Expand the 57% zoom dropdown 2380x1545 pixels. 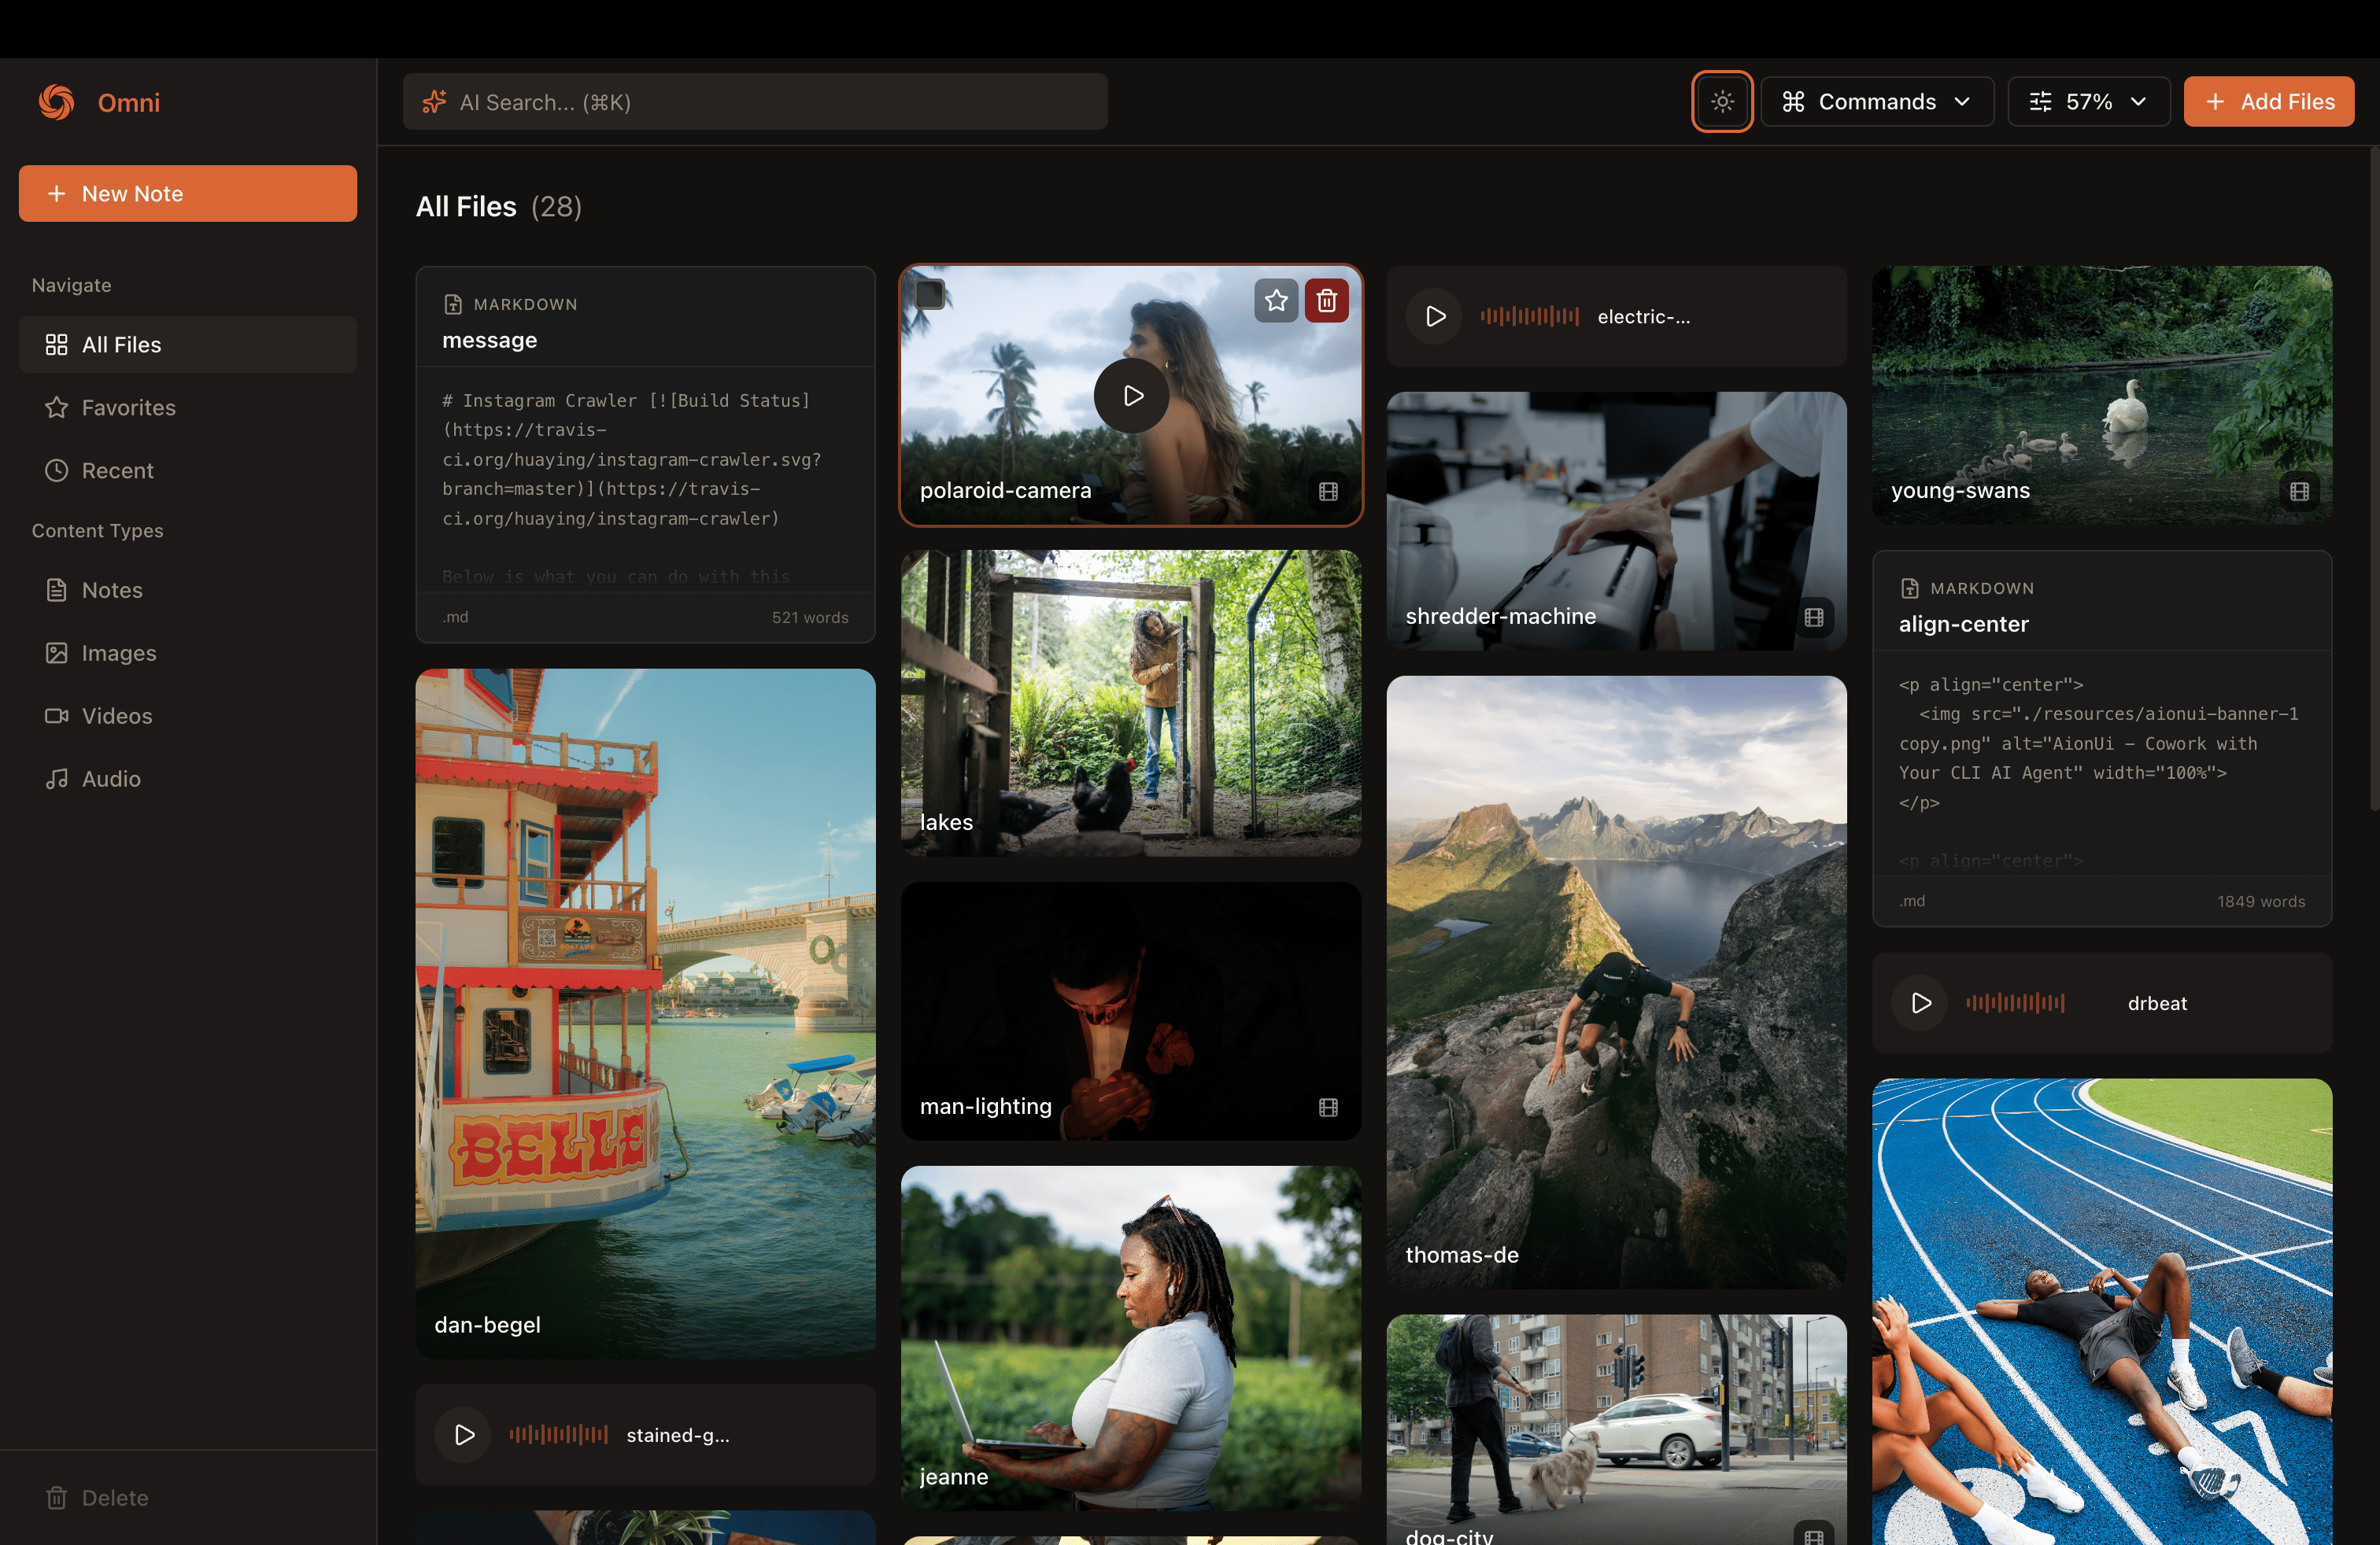2088,102
